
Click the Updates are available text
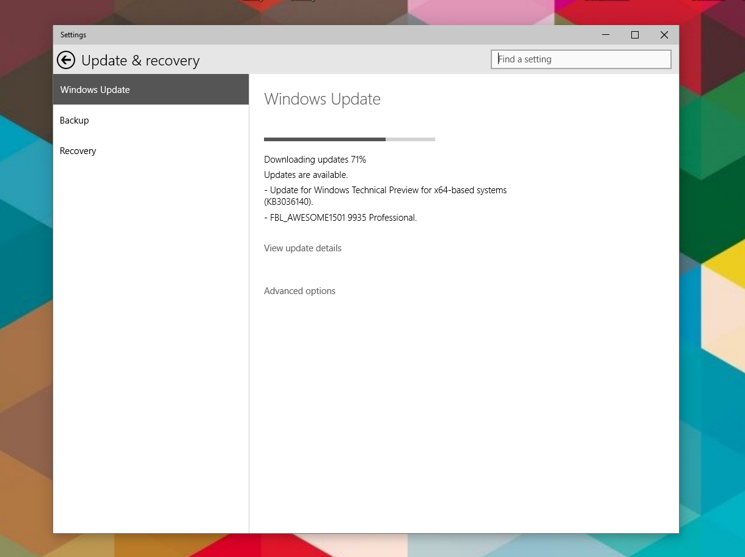(x=306, y=175)
